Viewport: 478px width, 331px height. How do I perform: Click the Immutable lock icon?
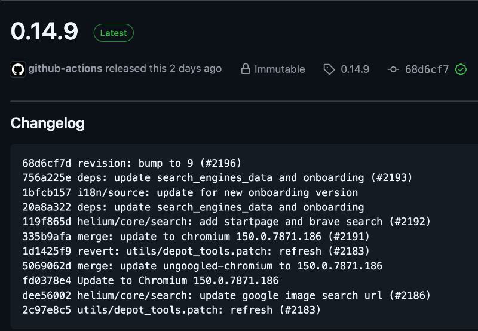(246, 69)
